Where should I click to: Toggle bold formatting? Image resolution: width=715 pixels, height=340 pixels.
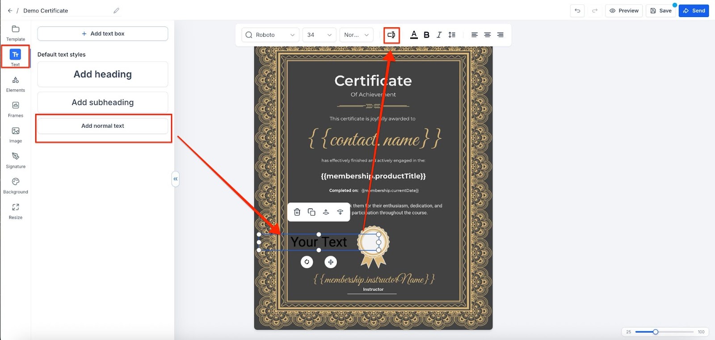(426, 35)
